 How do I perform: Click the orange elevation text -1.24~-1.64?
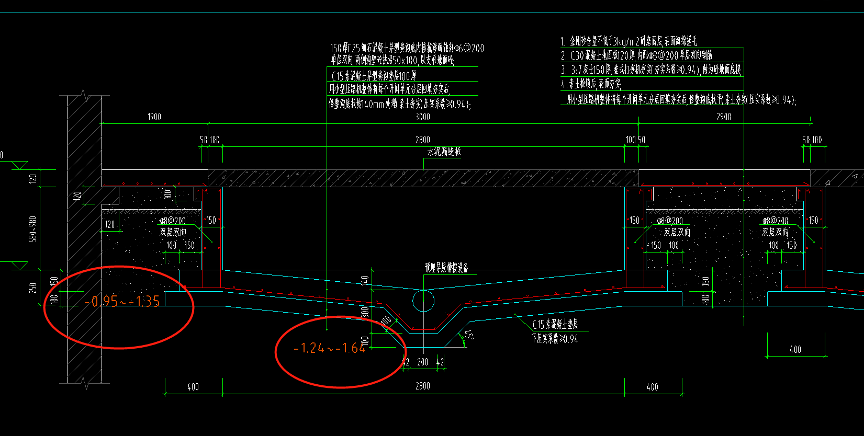coord(329,348)
